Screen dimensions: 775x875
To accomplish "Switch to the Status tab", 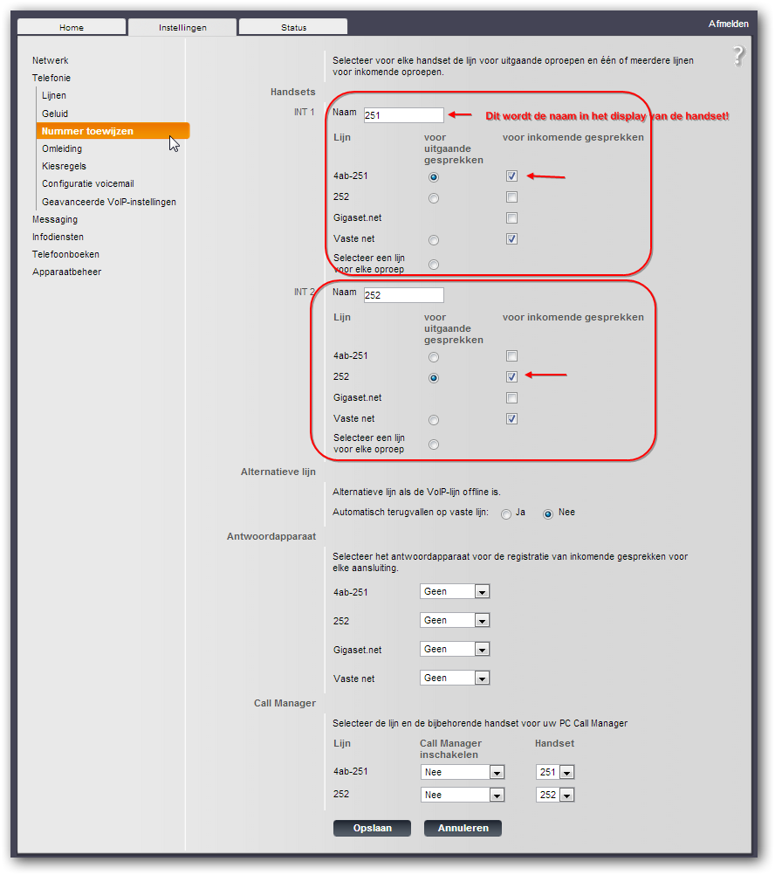I will coord(293,27).
